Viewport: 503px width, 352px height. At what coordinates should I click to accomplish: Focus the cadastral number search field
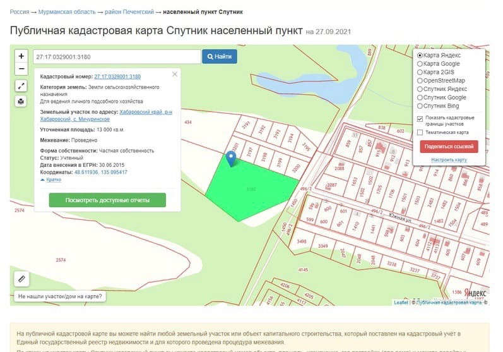117,57
